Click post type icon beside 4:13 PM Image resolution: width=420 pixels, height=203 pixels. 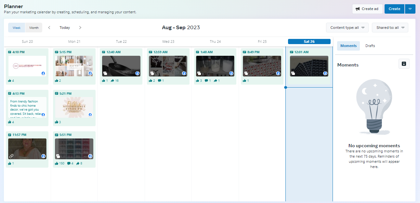pyautogui.click(x=10, y=93)
